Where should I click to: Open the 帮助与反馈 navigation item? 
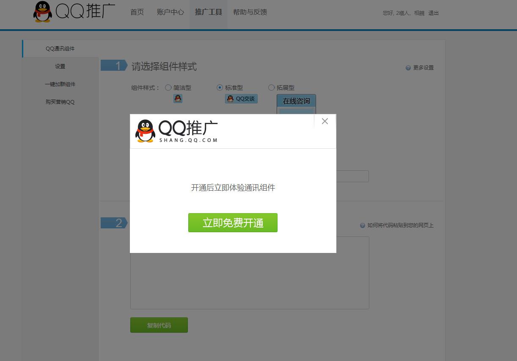coord(250,12)
